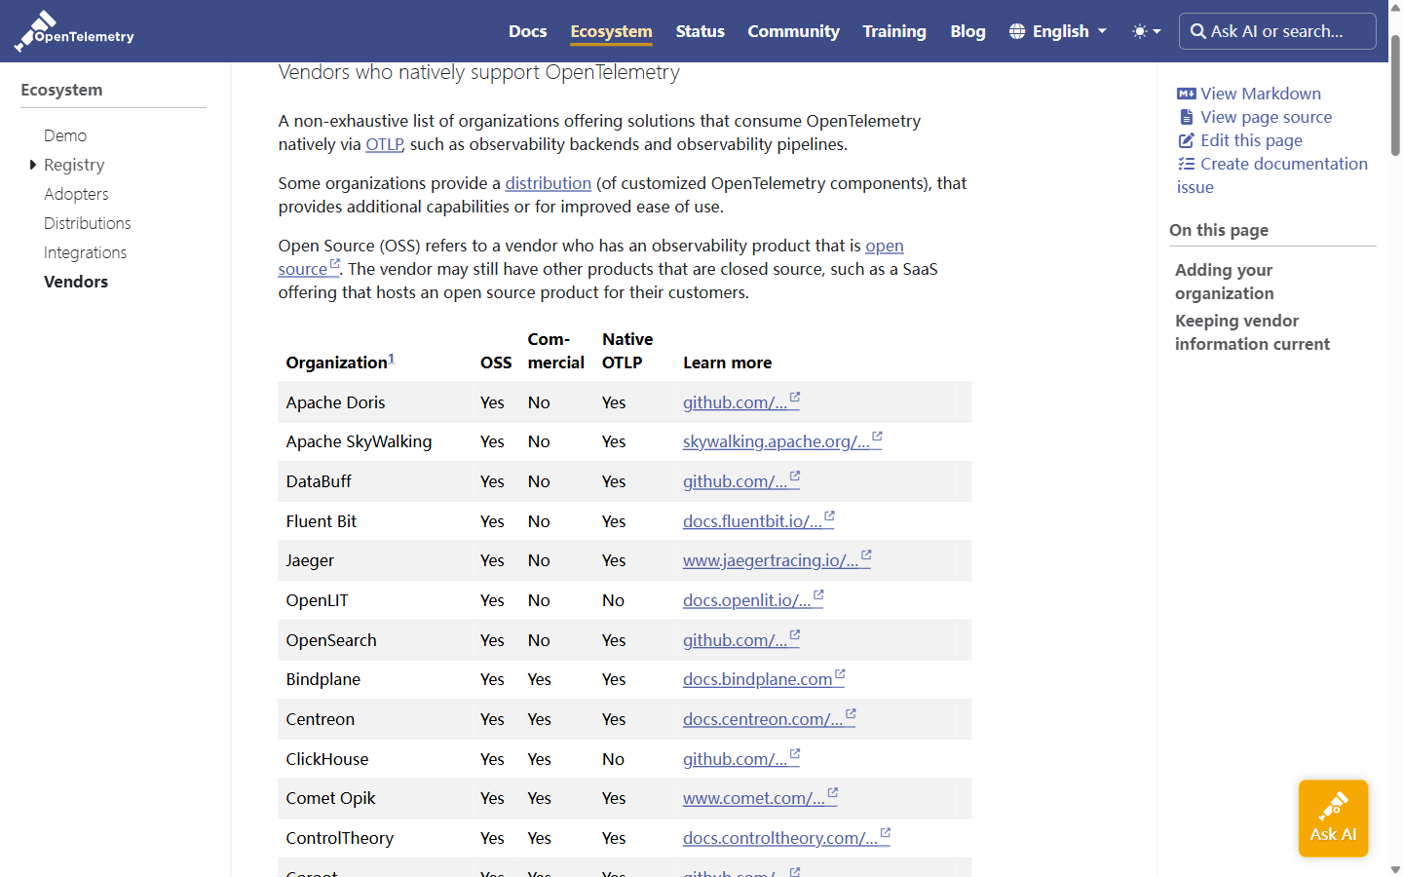Select Demo in the sidebar
Image resolution: width=1403 pixels, height=877 pixels.
pos(65,135)
